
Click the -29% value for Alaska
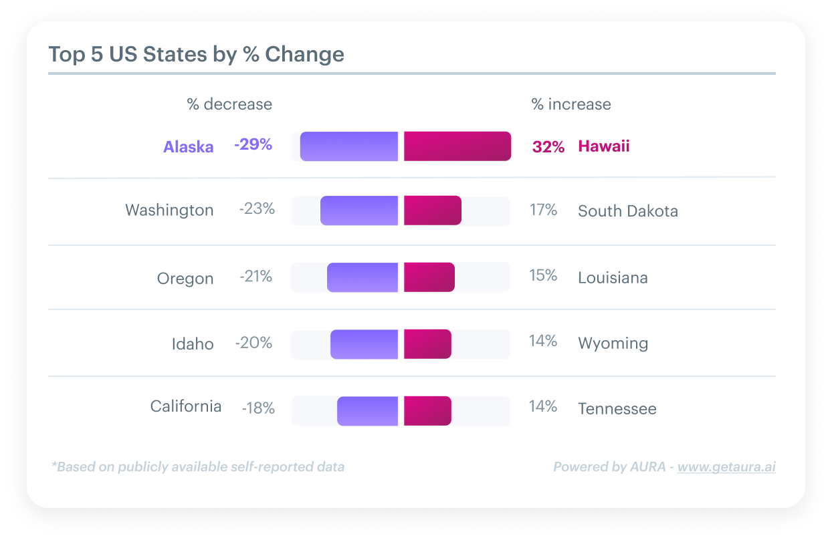[253, 144]
